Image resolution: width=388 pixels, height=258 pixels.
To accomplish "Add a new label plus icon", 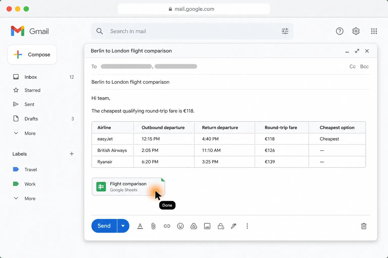I will click(x=72, y=154).
